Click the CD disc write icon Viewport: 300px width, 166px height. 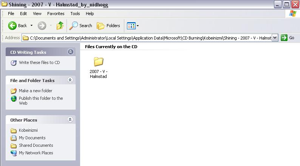point(14,63)
